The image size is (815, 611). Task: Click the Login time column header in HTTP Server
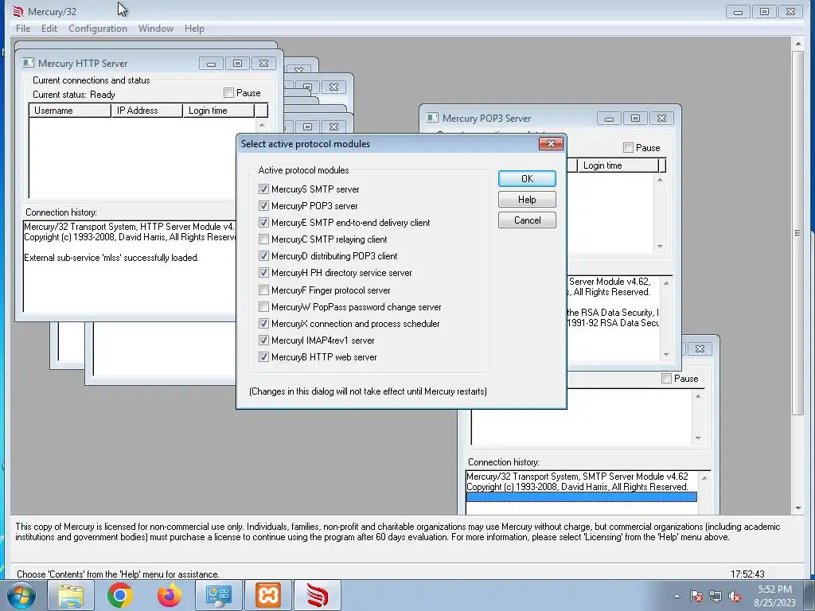pyautogui.click(x=219, y=110)
